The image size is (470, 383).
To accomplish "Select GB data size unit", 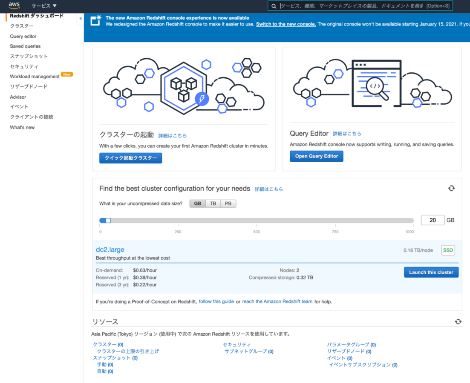I will point(198,203).
